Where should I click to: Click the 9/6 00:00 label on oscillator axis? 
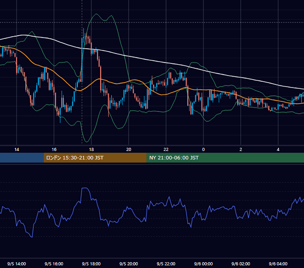coord(203,264)
